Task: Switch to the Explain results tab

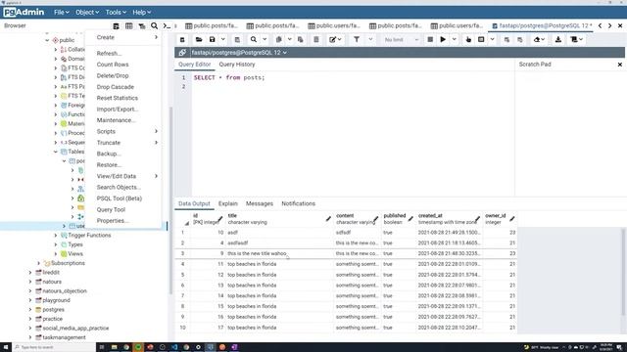Action: 227,203
